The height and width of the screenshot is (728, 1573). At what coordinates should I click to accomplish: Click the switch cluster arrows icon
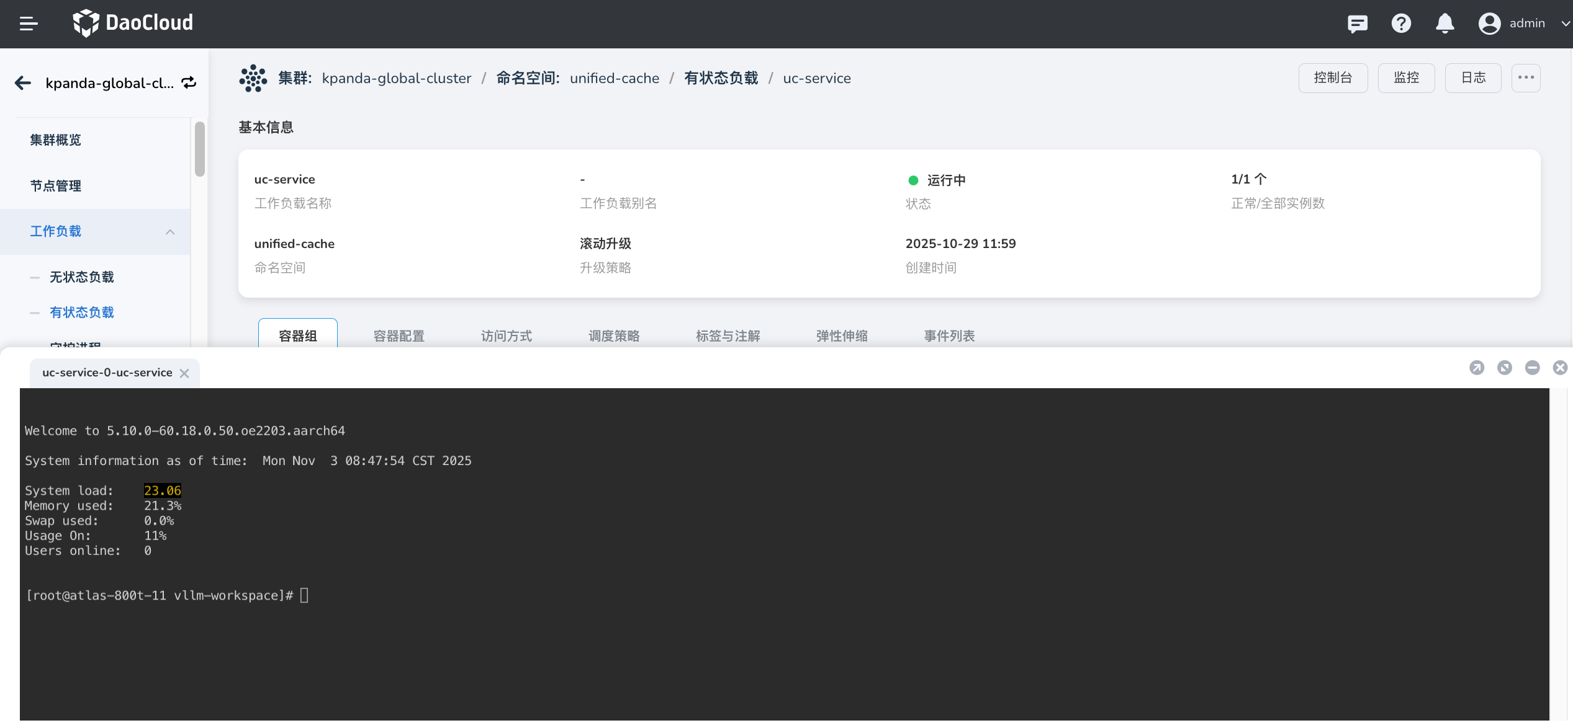pos(189,82)
